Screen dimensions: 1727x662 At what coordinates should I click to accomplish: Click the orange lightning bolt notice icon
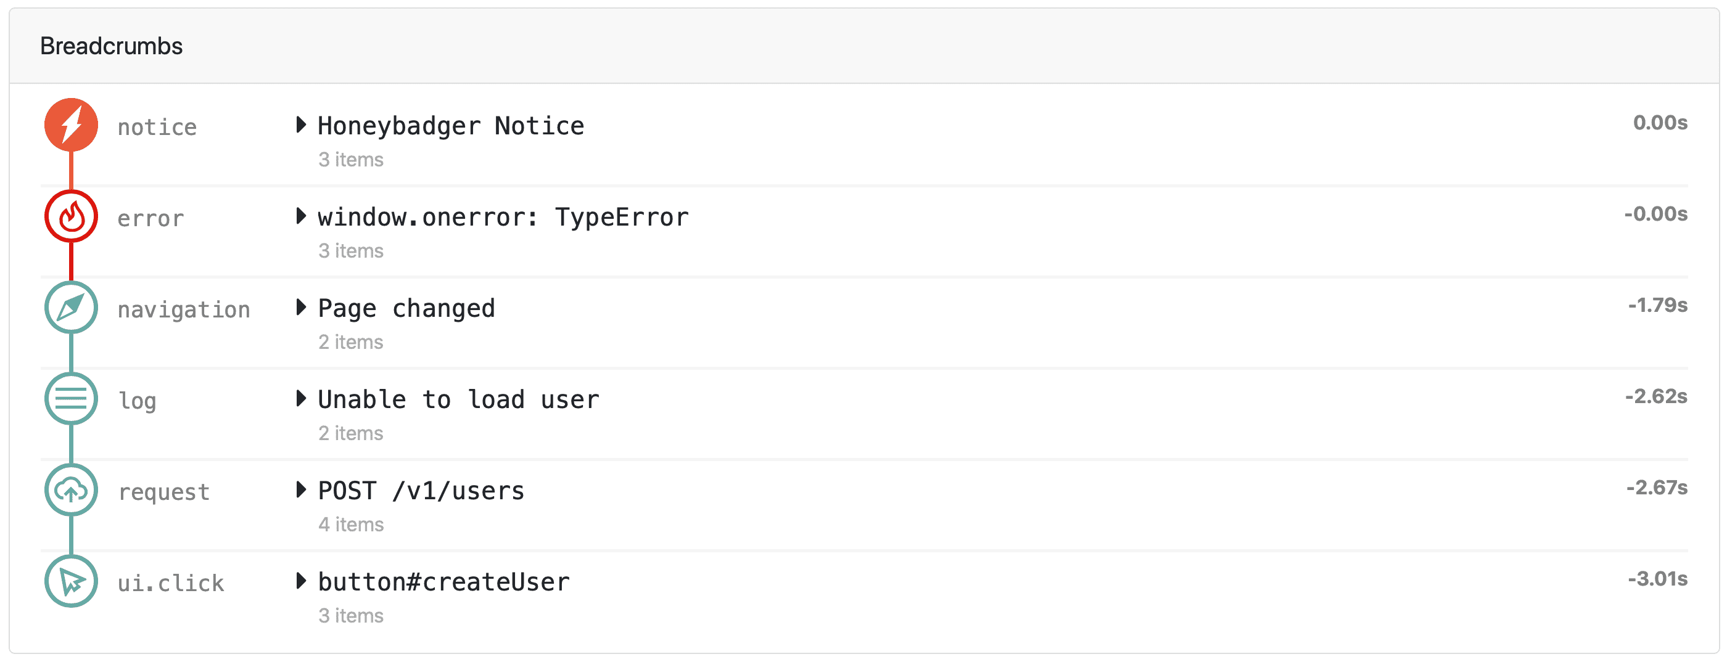click(x=71, y=125)
